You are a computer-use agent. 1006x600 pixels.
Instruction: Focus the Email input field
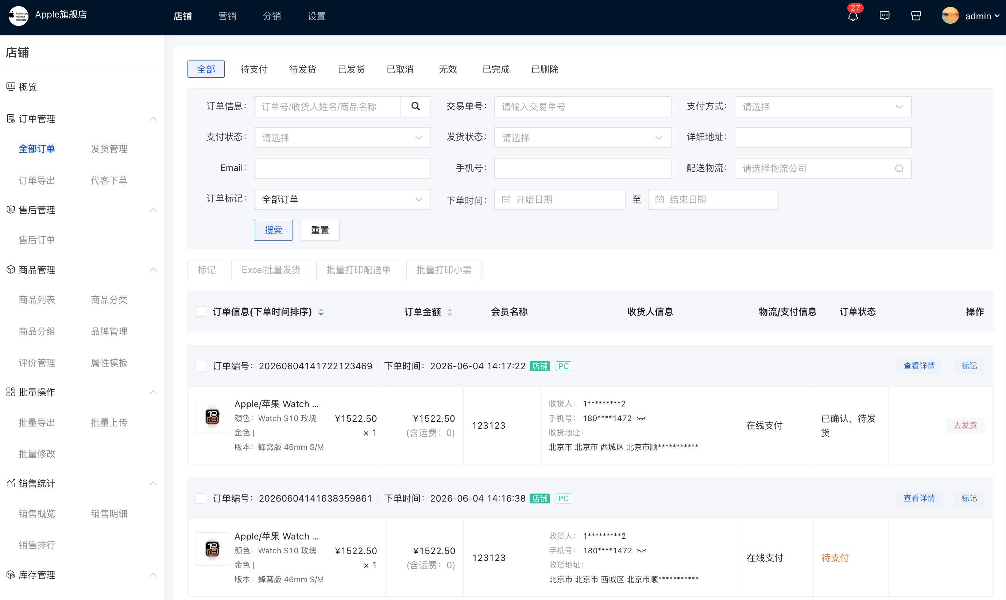pos(342,168)
